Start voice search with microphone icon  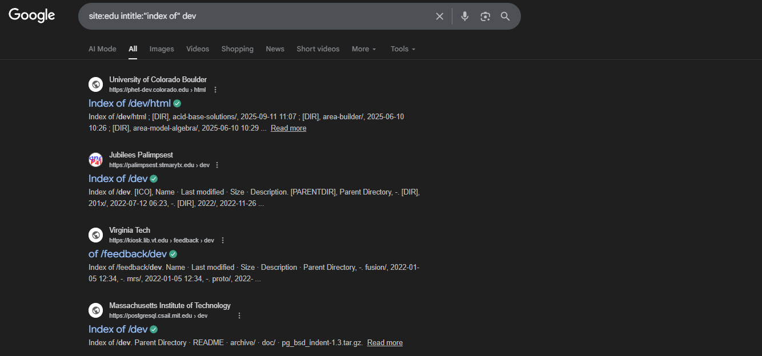(x=465, y=17)
